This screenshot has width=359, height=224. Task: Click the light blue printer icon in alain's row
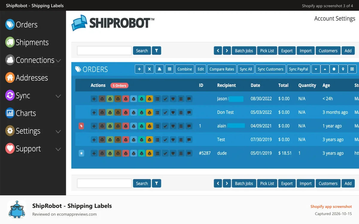133,126
